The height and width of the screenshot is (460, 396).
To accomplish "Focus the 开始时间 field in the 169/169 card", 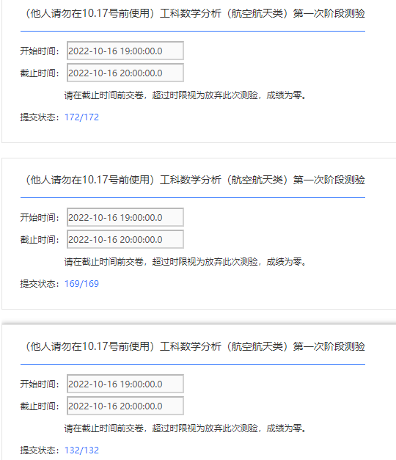I will pos(125,217).
